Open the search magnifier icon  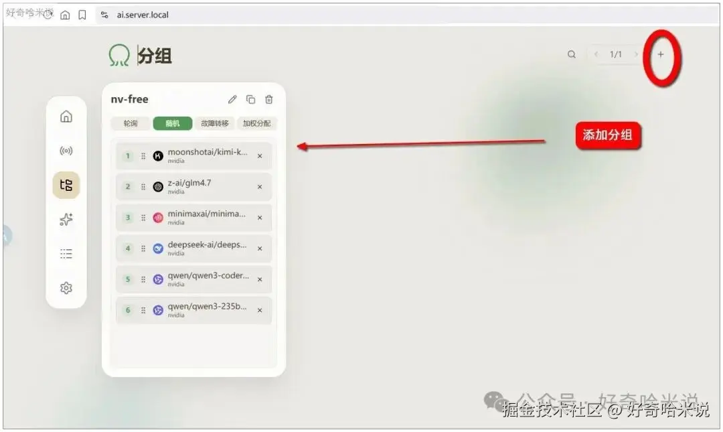571,54
